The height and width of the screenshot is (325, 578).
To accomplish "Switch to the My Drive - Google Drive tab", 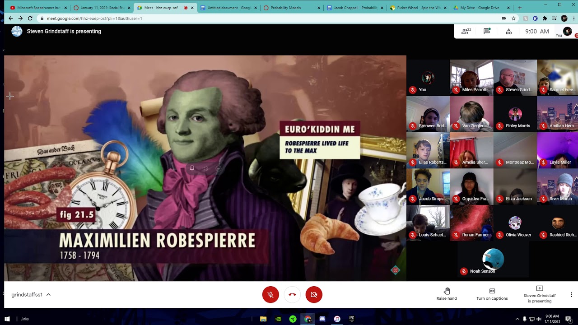I will (x=480, y=8).
